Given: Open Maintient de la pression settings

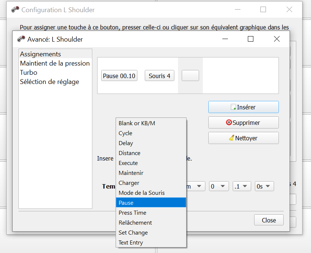Looking at the screenshot, I should [x=55, y=63].
